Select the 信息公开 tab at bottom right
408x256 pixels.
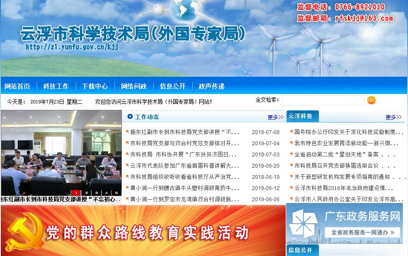tap(301, 250)
